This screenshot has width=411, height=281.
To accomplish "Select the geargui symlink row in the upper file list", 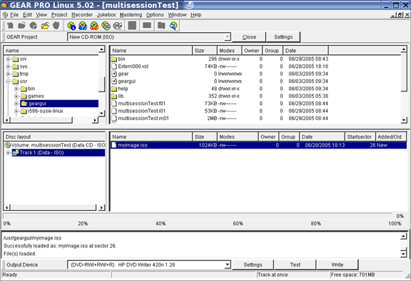I will 220,82.
